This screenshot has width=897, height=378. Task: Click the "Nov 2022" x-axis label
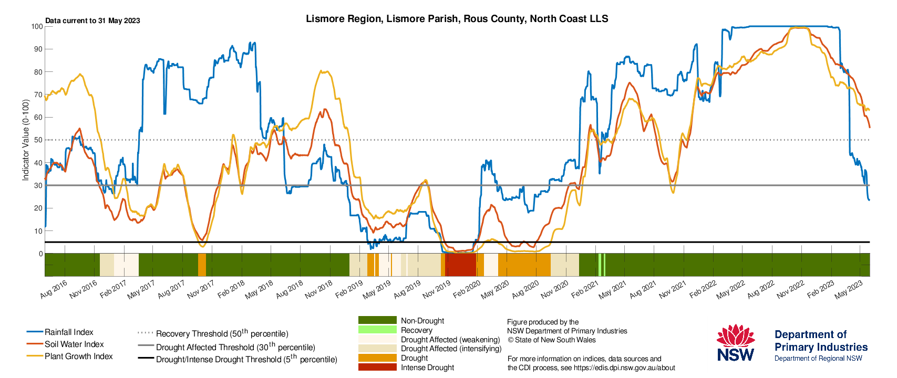791,289
